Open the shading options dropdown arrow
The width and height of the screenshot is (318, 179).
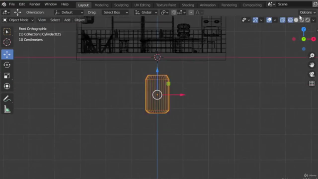[x=314, y=20]
